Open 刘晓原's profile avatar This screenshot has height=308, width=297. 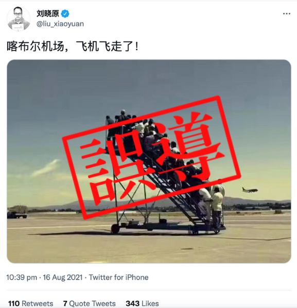point(19,19)
